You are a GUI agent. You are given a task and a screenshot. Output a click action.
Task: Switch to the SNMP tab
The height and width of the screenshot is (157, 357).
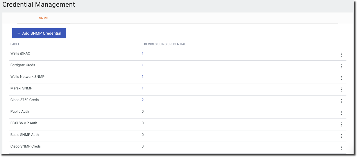click(x=44, y=18)
